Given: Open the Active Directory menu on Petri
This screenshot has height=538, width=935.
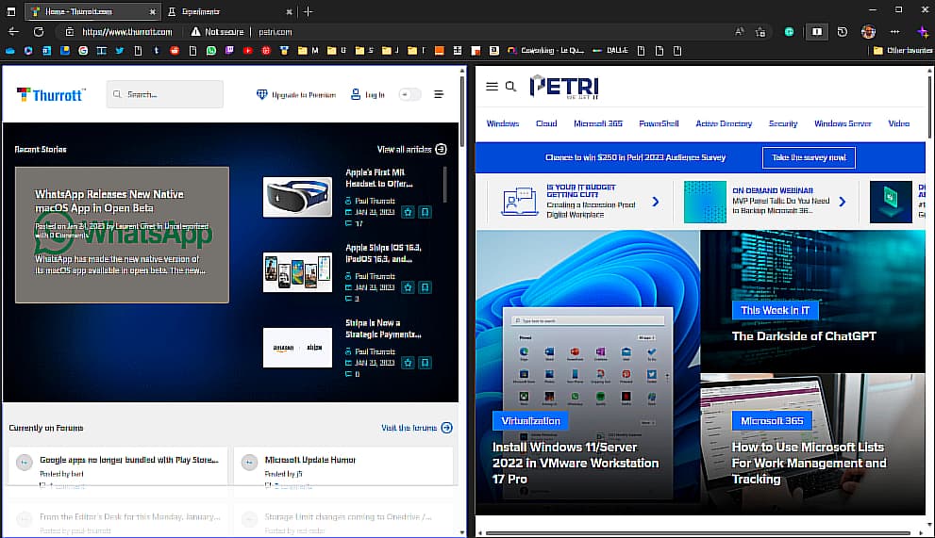Looking at the screenshot, I should (724, 123).
